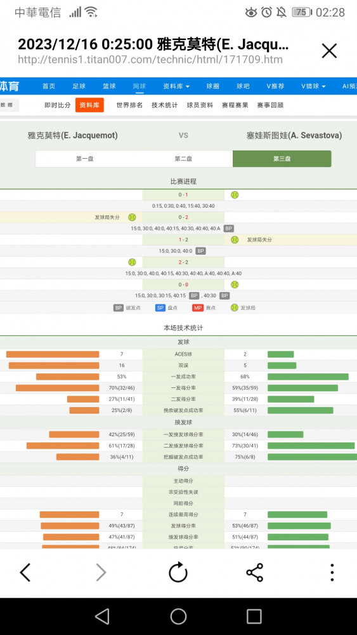
Task: Tap the page URL address text
Action: click(x=150, y=60)
